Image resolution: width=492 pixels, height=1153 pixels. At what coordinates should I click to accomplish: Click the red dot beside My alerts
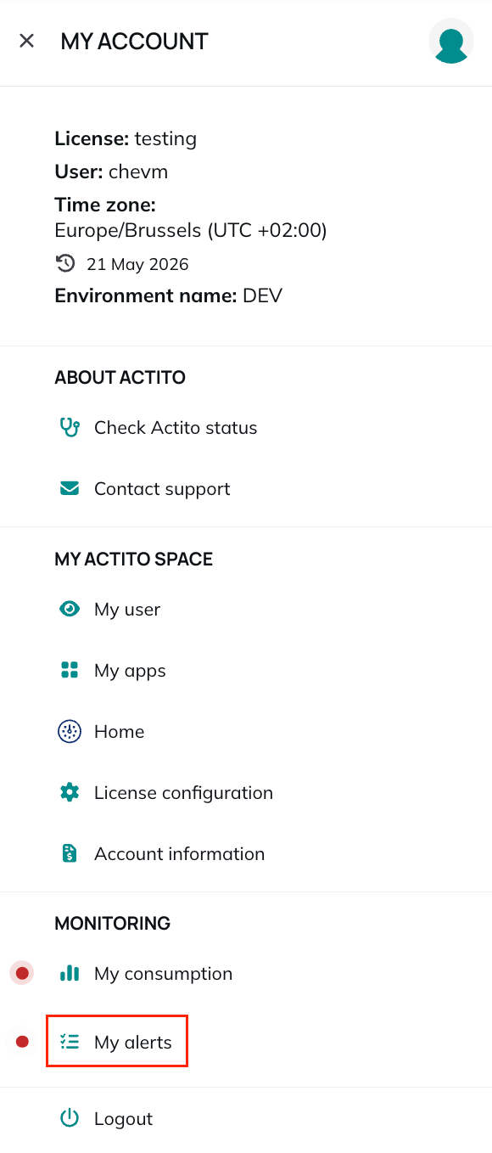tap(22, 1041)
